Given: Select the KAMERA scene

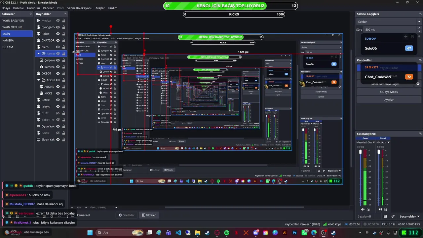Looking at the screenshot, I should point(17,40).
